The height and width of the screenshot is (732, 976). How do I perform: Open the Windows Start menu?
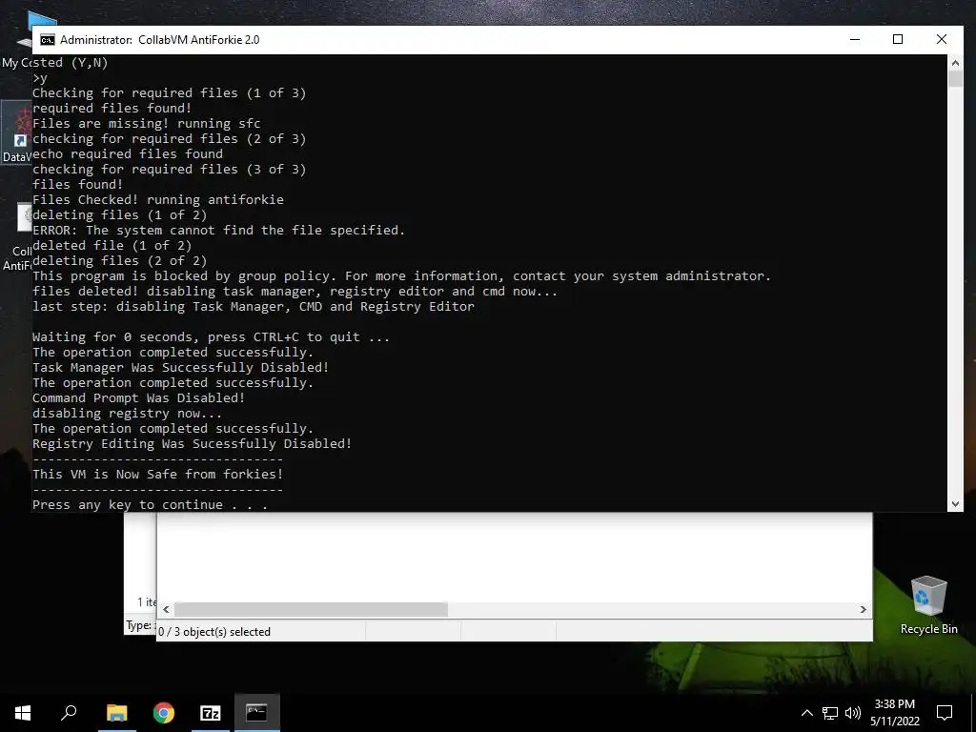23,713
